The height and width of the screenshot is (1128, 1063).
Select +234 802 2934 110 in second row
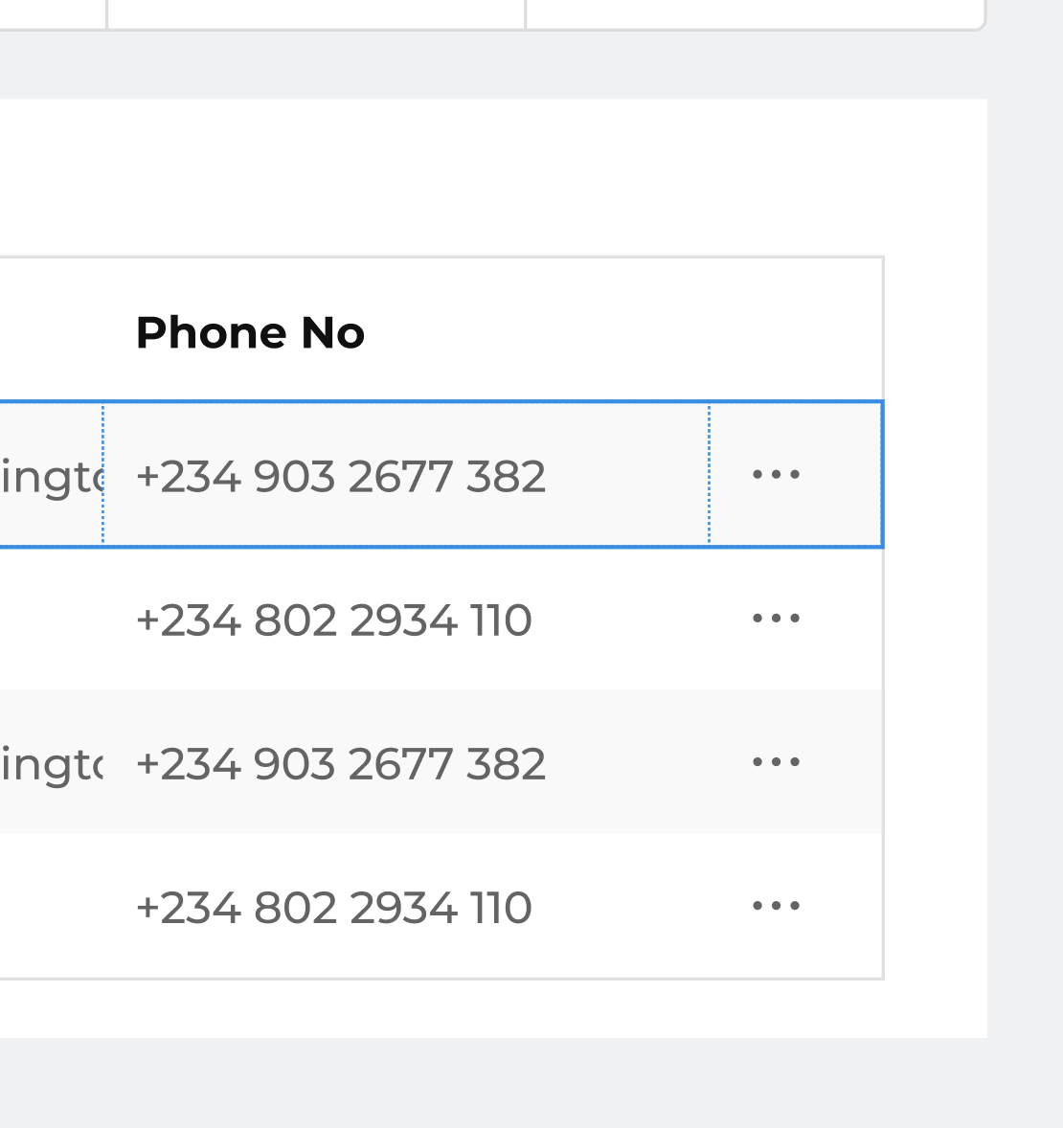[x=334, y=620]
